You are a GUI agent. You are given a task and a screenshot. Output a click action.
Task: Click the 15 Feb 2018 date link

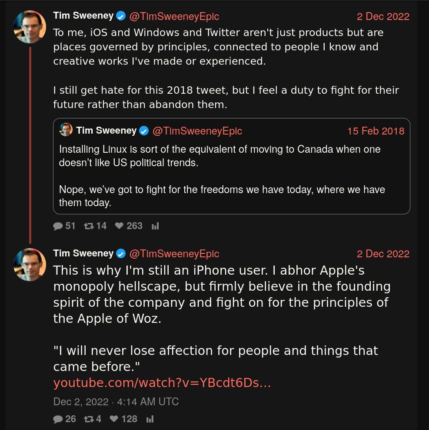376,131
